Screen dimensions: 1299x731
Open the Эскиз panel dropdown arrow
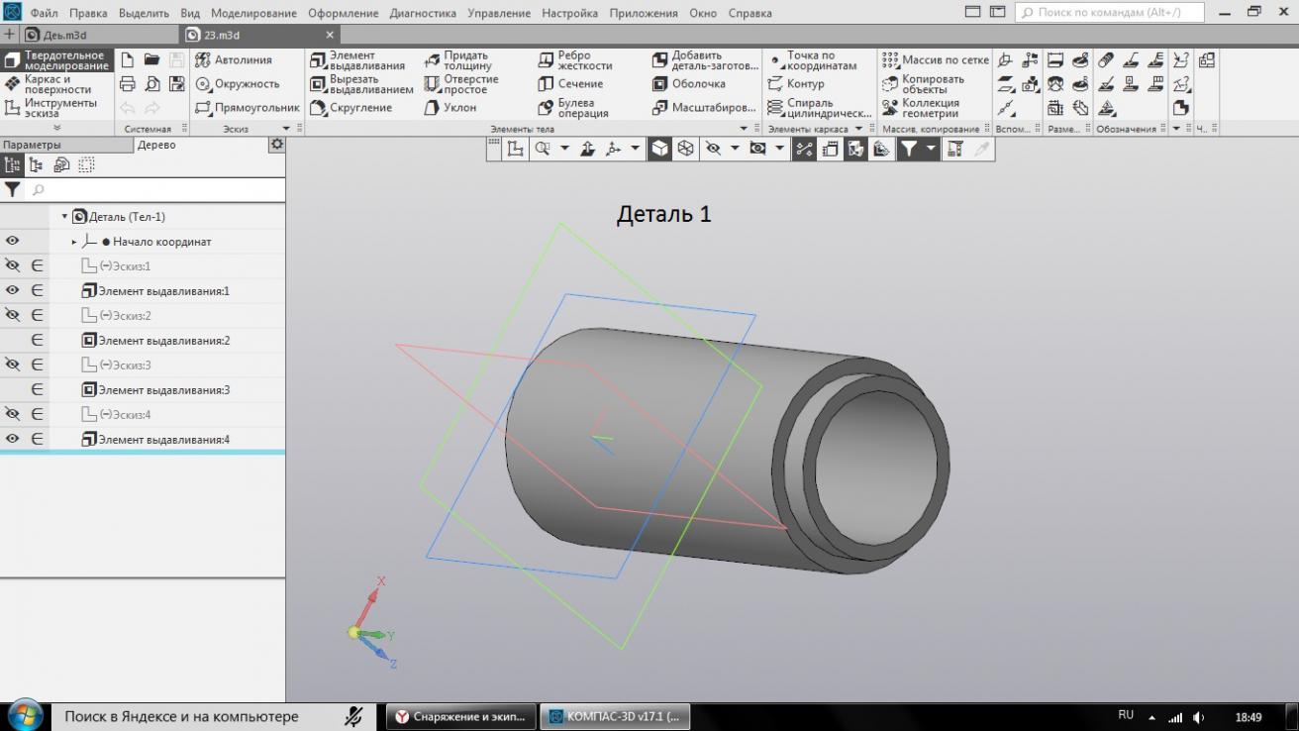click(x=287, y=129)
